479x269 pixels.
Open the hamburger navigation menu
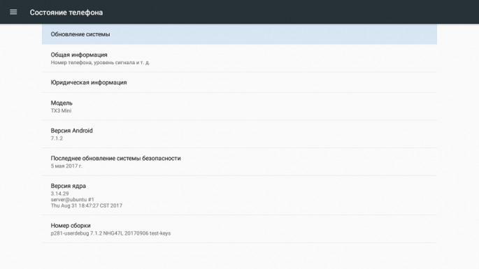coord(13,12)
